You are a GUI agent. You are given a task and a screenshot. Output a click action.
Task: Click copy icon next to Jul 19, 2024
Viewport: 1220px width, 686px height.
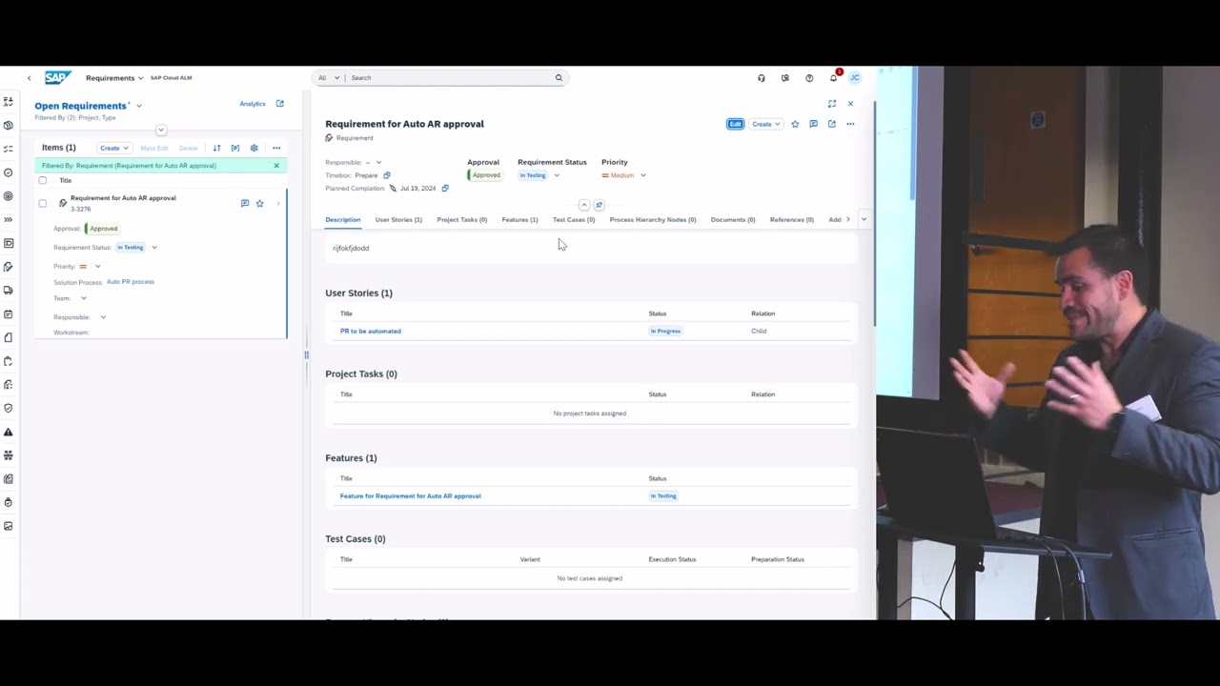click(x=444, y=189)
